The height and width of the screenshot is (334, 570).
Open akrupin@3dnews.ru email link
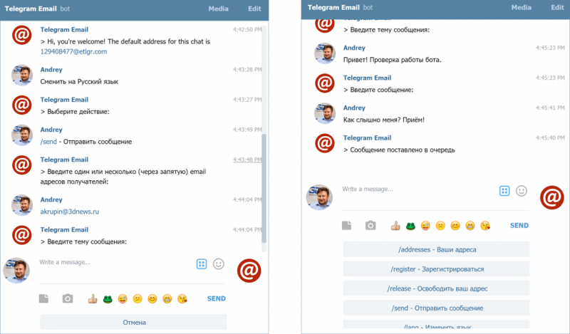point(69,212)
